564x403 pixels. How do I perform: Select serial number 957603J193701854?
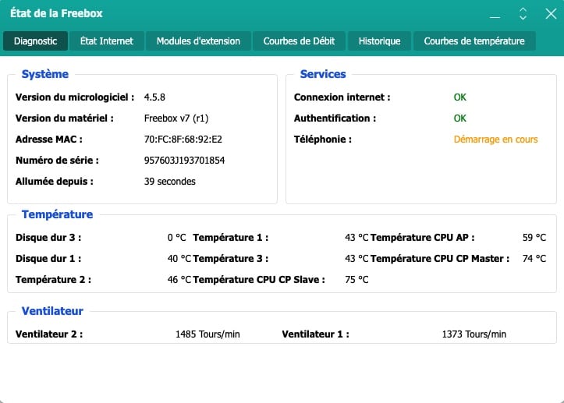coord(185,161)
